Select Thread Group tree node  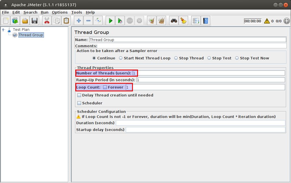coord(31,35)
